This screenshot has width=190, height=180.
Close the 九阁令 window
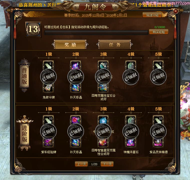click(175, 11)
